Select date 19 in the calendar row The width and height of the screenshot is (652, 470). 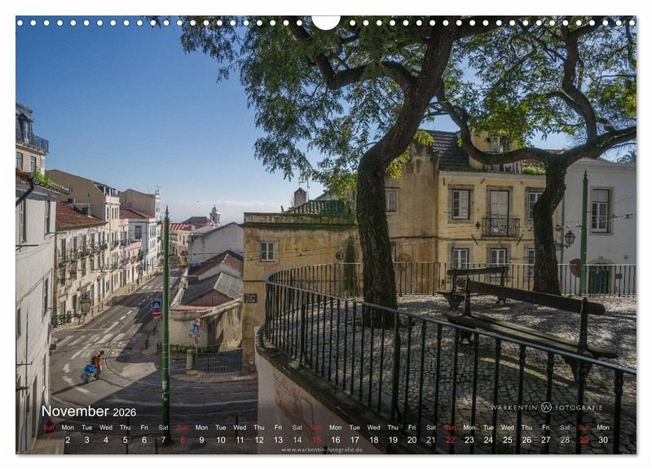pos(393,440)
